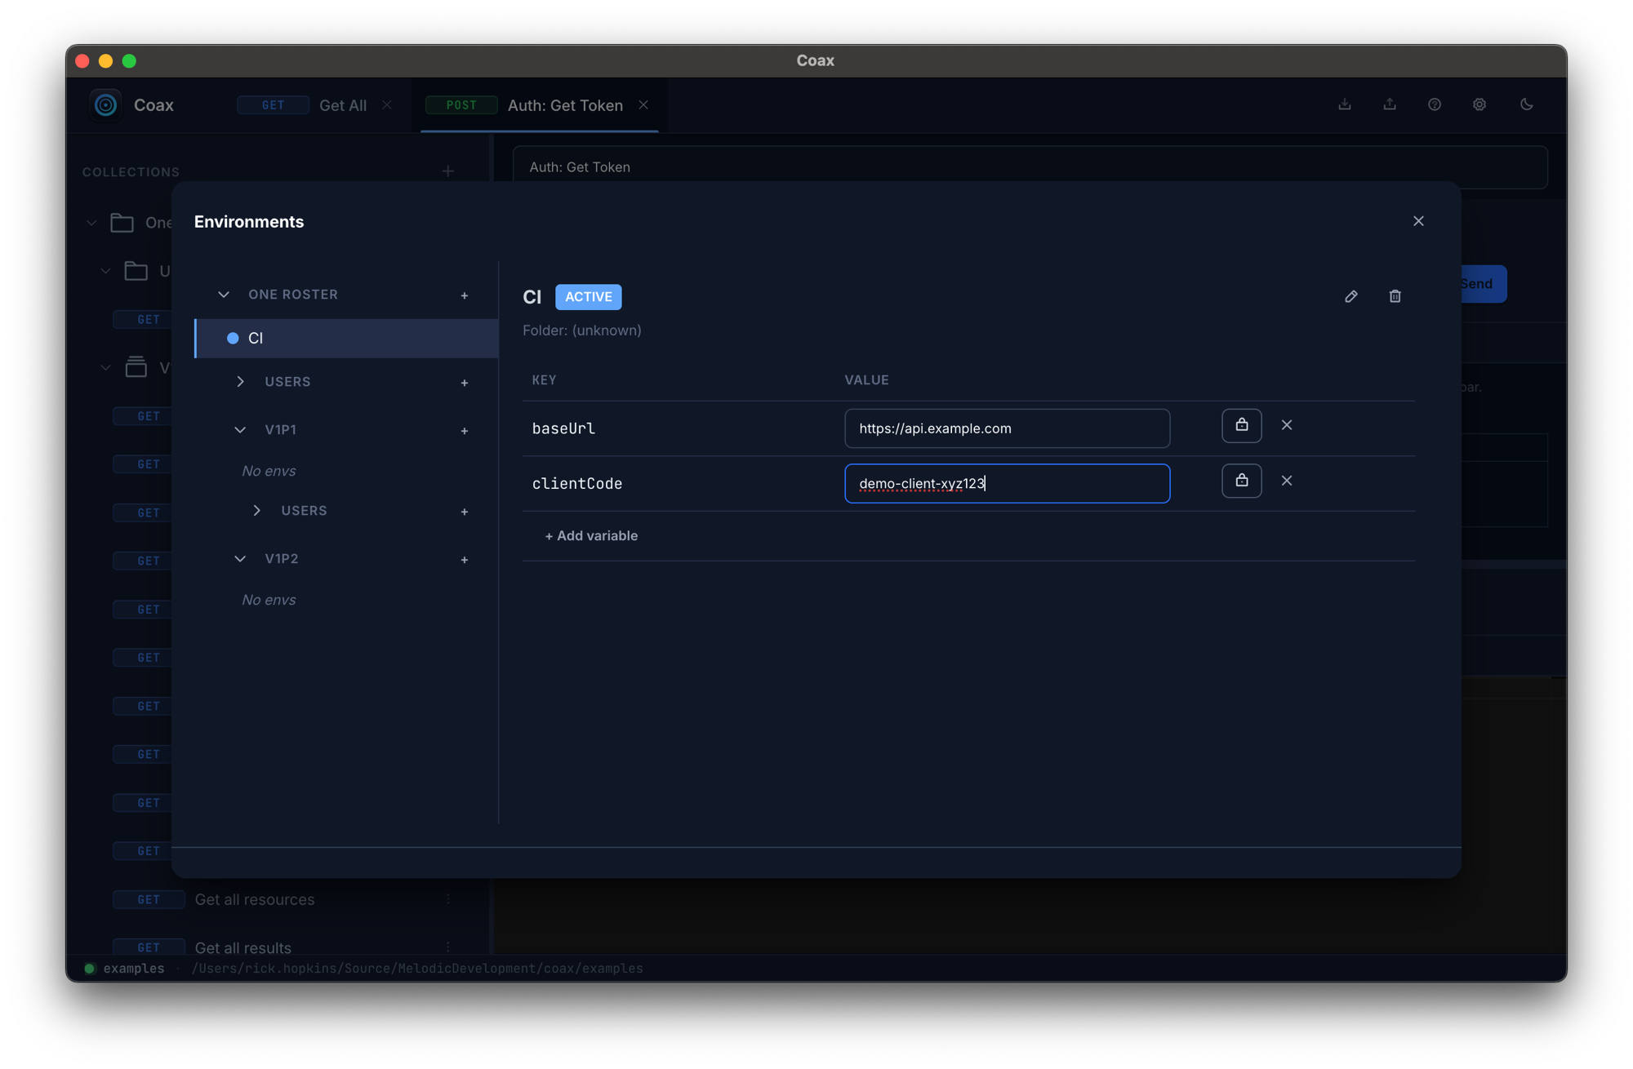1633x1069 pixels.
Task: Close the Get All tab
Action: coord(387,104)
